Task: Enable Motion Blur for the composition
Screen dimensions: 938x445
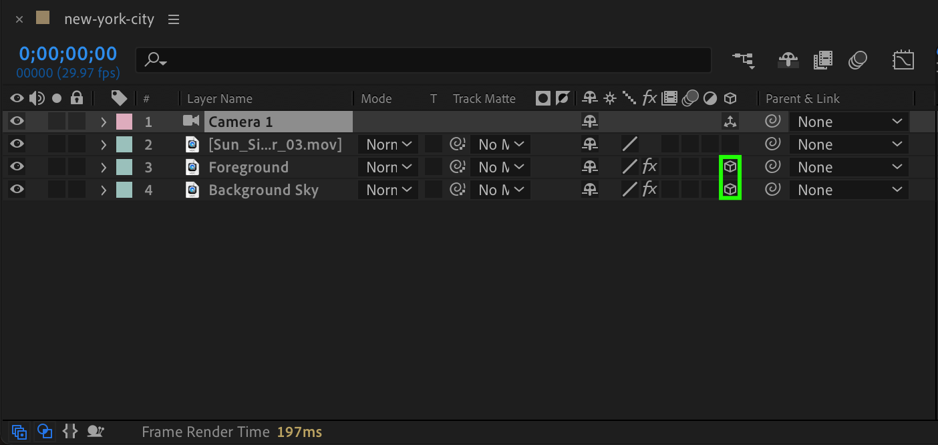Action: click(858, 60)
